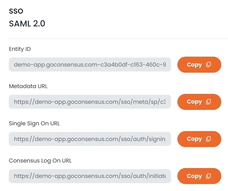Select the Metadata URL field
The height and width of the screenshot is (191, 228).
(x=90, y=102)
